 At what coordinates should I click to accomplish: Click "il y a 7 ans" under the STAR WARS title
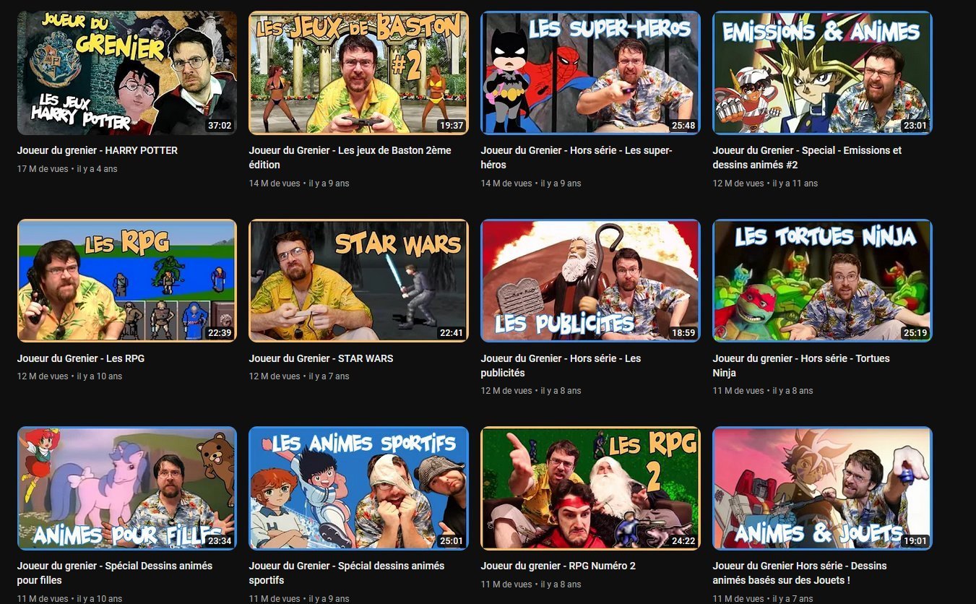click(329, 376)
